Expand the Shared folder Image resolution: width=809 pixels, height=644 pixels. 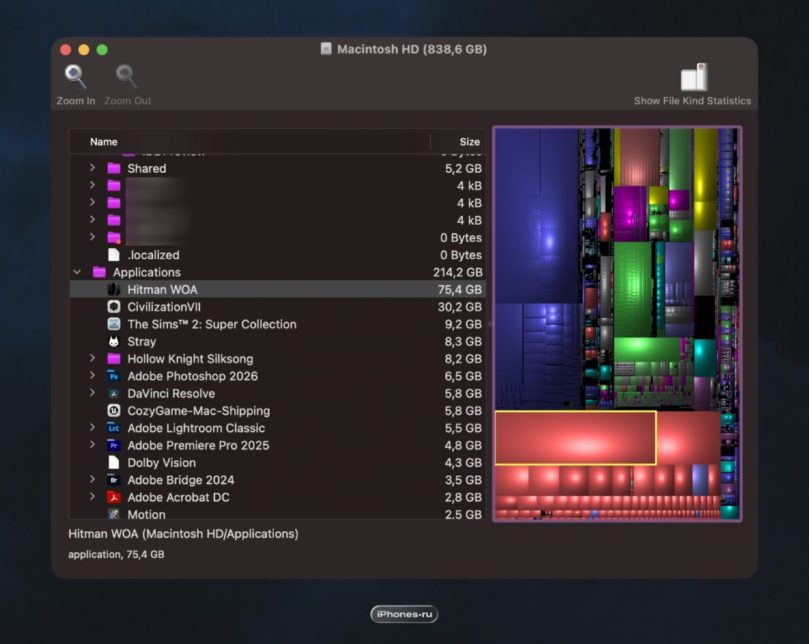pos(93,168)
